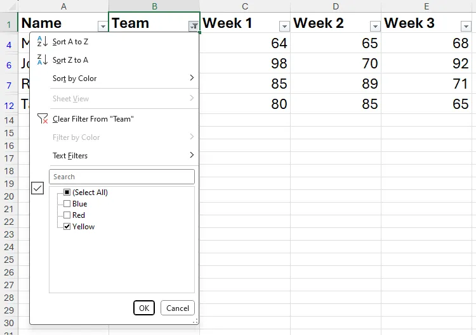Toggle the (Select All) checkbox
The width and height of the screenshot is (476, 335).
[x=67, y=193]
